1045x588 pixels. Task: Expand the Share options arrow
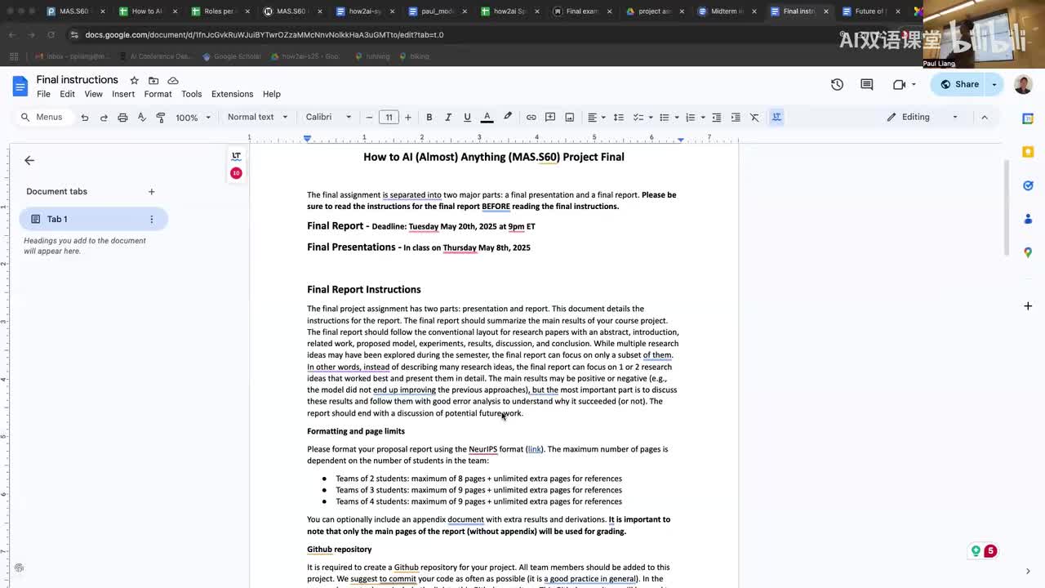[x=994, y=84]
